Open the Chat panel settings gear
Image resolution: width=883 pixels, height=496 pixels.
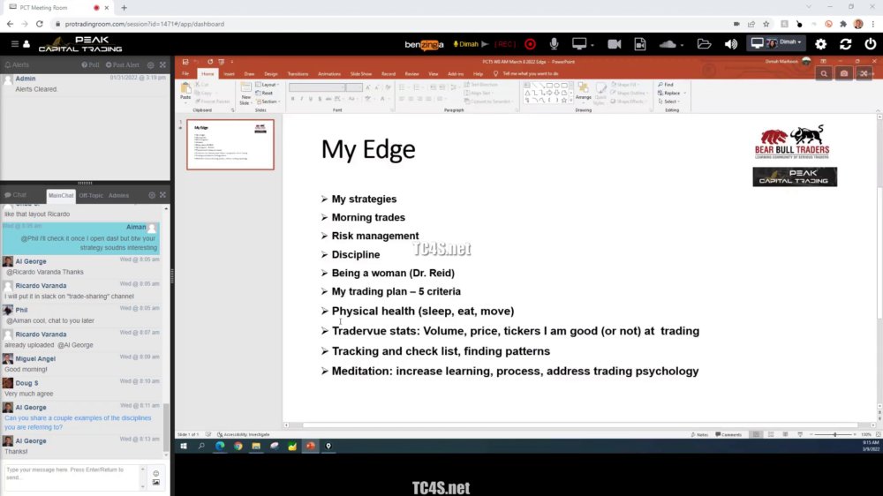click(x=152, y=195)
